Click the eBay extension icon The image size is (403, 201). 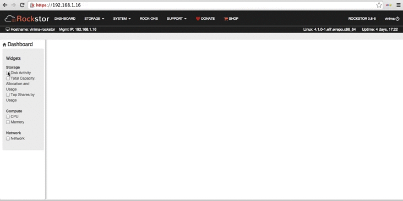(389, 5)
